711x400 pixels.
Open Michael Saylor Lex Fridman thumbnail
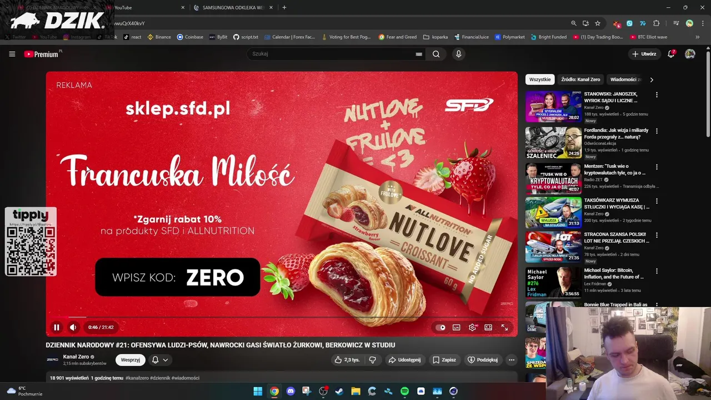[x=553, y=283]
